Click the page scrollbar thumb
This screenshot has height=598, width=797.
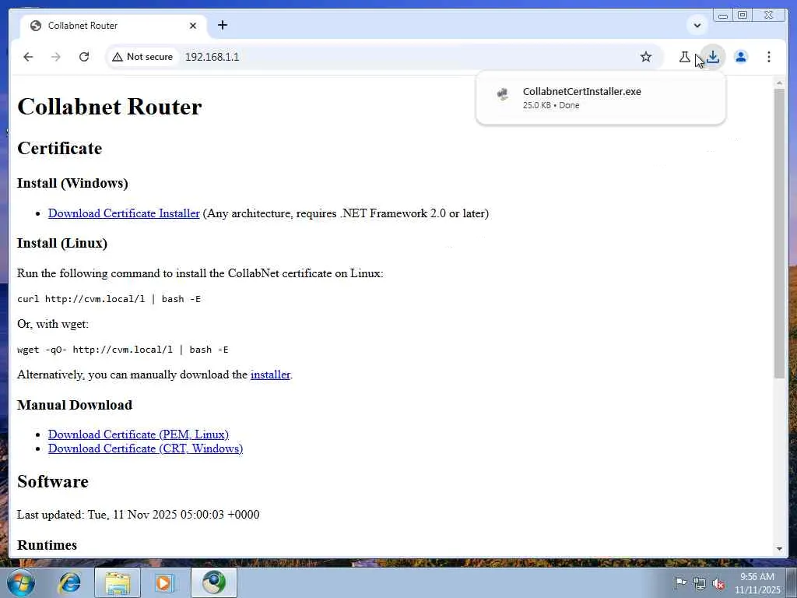779,233
